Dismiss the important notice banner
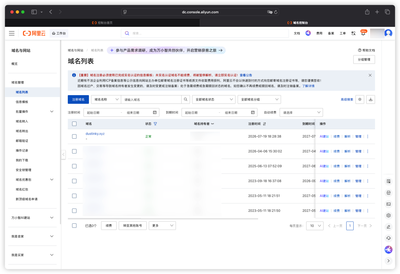The image size is (400, 274). (370, 75)
